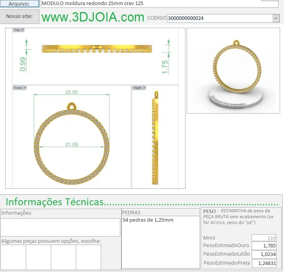Click the PesoEstimadoPrata value 1,24831

[x=264, y=263]
